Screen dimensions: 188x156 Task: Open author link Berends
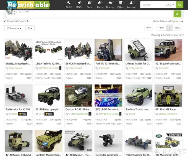click(164, 68)
